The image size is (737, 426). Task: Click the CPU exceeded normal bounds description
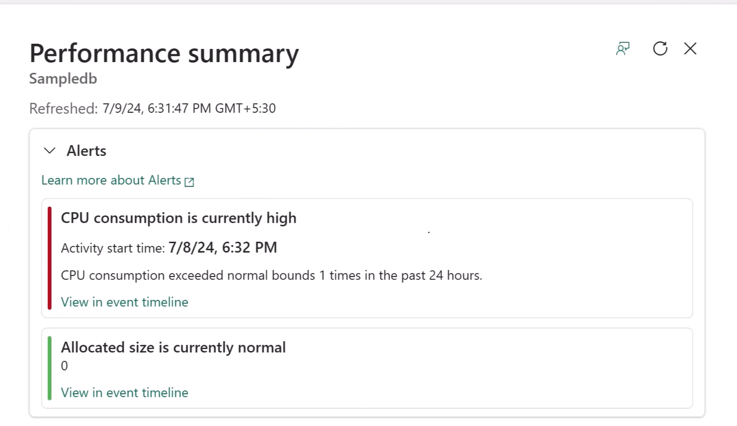click(x=271, y=275)
